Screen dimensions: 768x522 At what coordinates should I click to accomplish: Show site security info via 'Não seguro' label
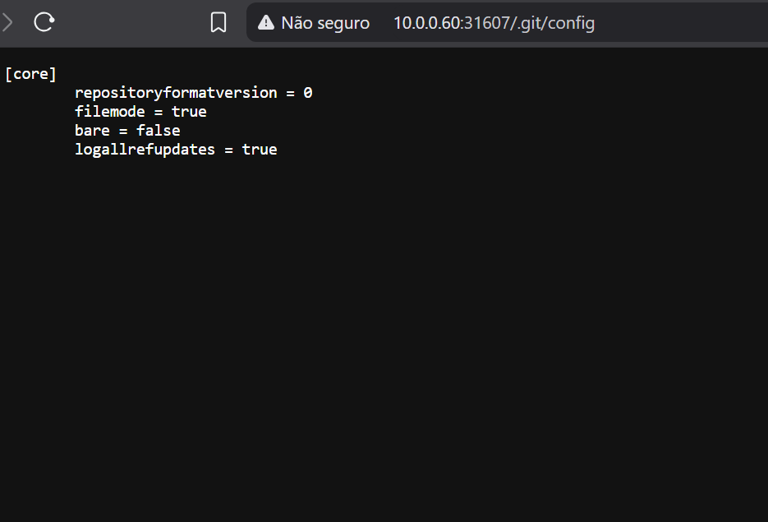point(325,23)
